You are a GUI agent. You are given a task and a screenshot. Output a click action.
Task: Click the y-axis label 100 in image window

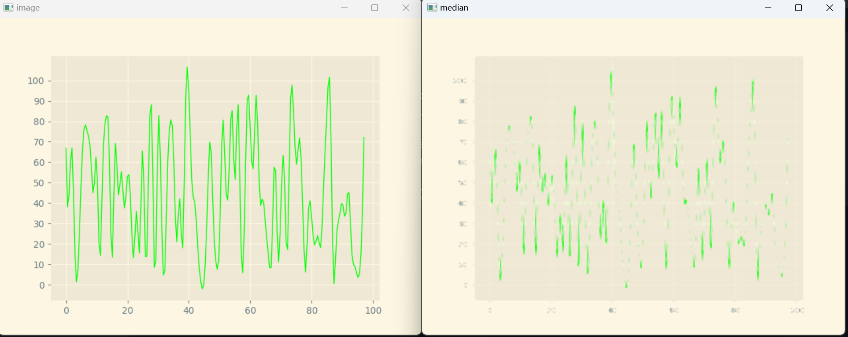coord(36,81)
